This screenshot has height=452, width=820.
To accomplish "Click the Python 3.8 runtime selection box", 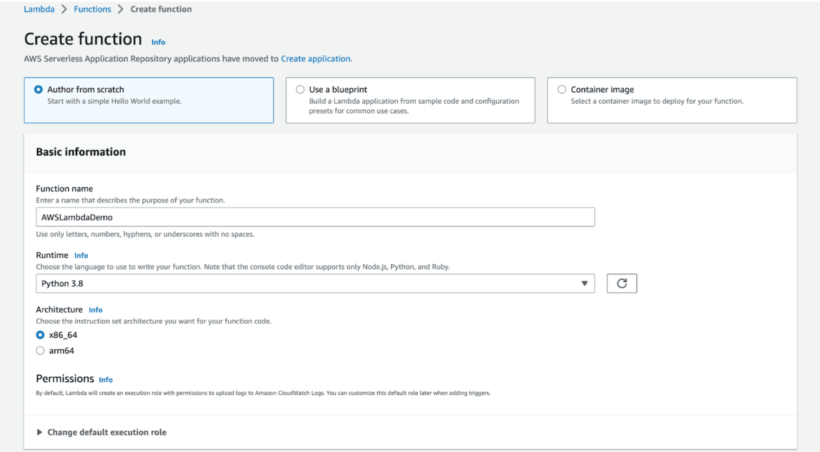I will tap(304, 283).
